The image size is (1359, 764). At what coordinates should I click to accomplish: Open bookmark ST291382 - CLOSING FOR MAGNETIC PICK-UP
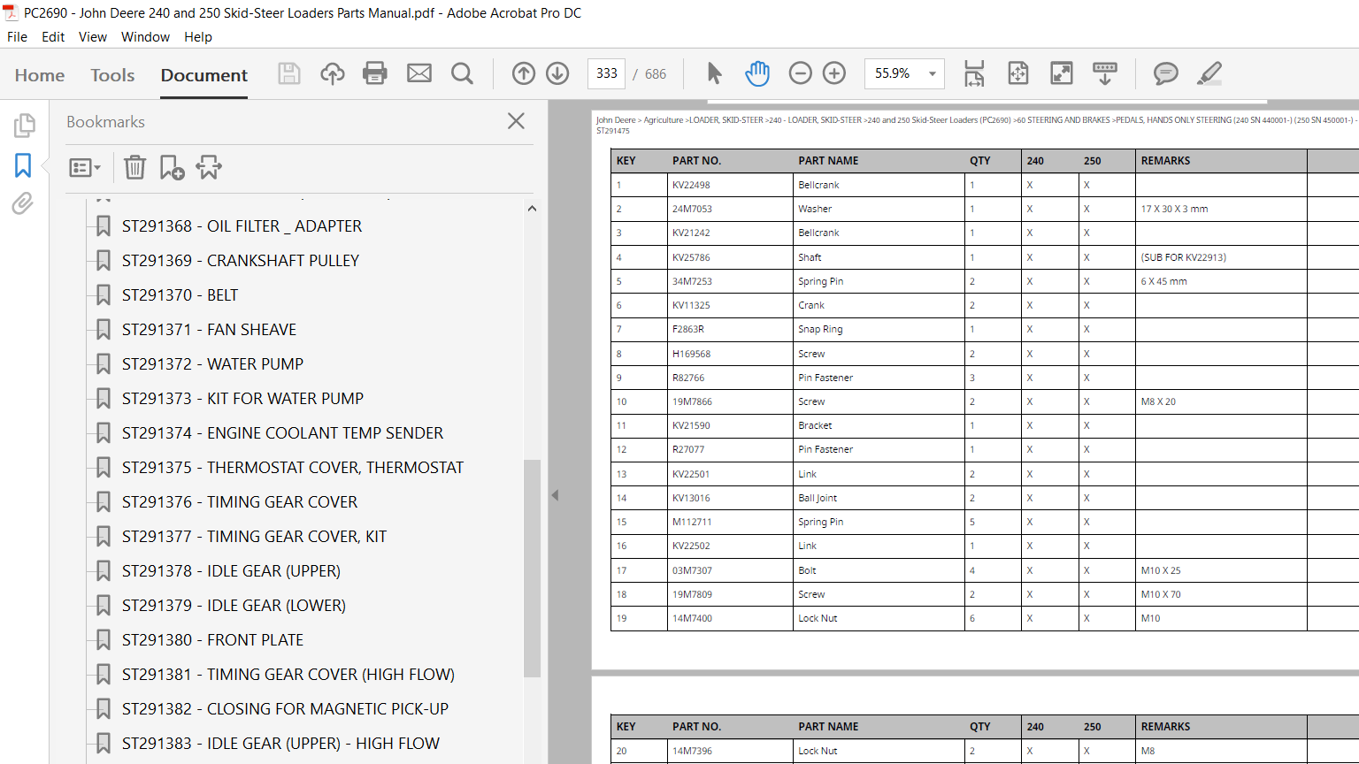(285, 709)
